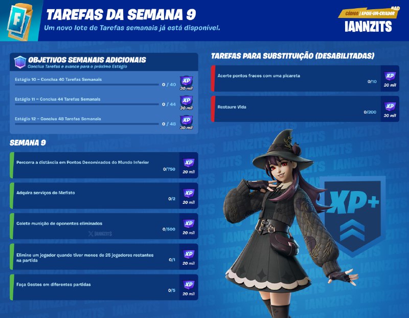The image size is (409, 318).
Task: Click XP icon on Faça Gestos quest
Action: point(189,285)
